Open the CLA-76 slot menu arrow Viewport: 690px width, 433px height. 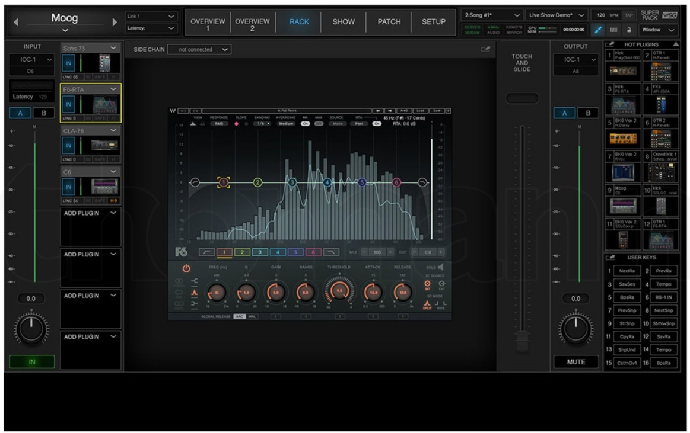point(113,130)
